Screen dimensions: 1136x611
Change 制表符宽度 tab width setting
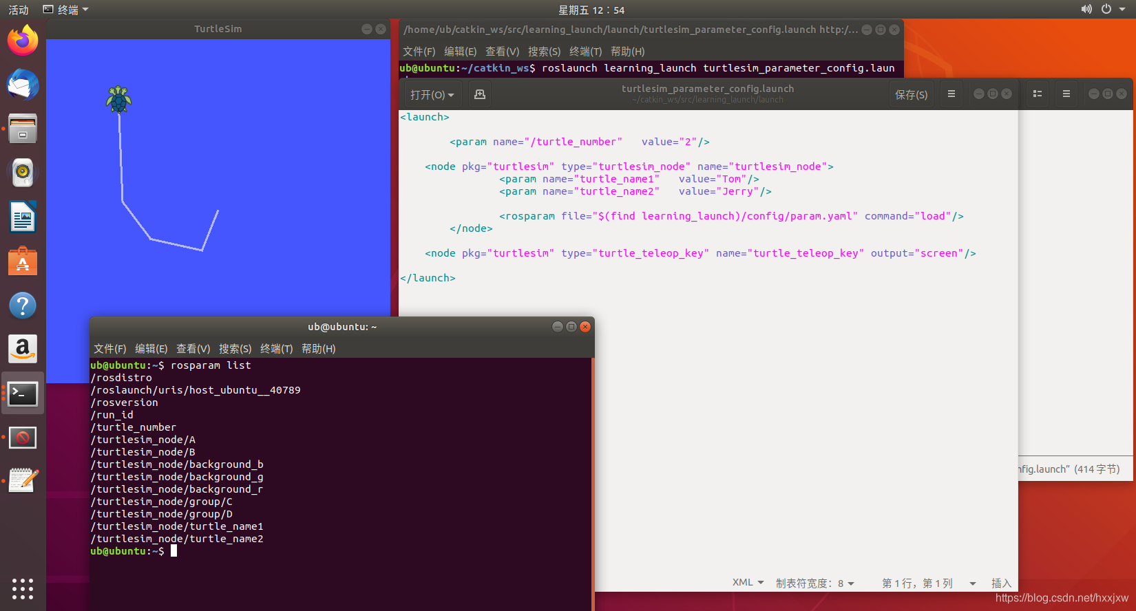coord(815,583)
